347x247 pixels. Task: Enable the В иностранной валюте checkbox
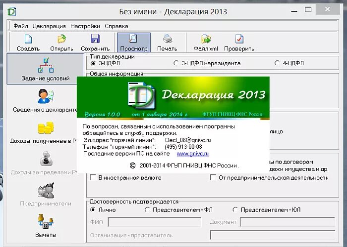click(93, 177)
